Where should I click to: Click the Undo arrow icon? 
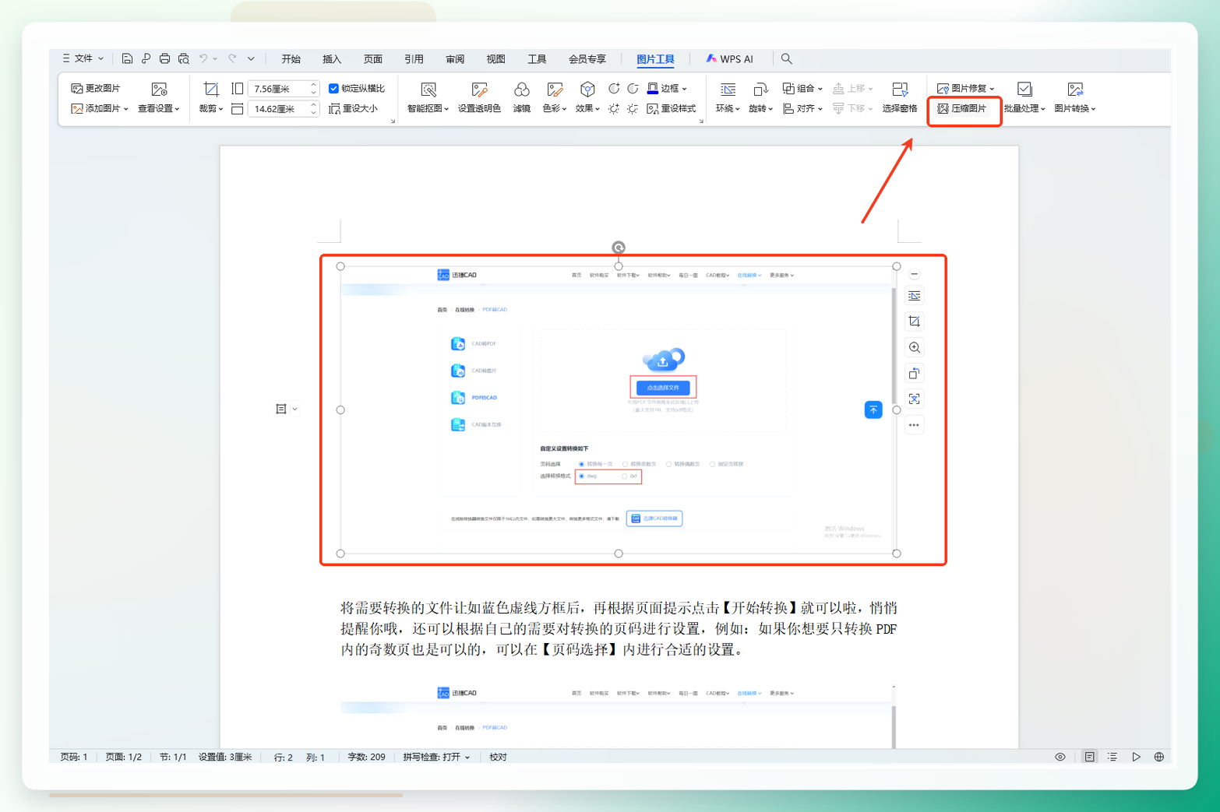203,58
